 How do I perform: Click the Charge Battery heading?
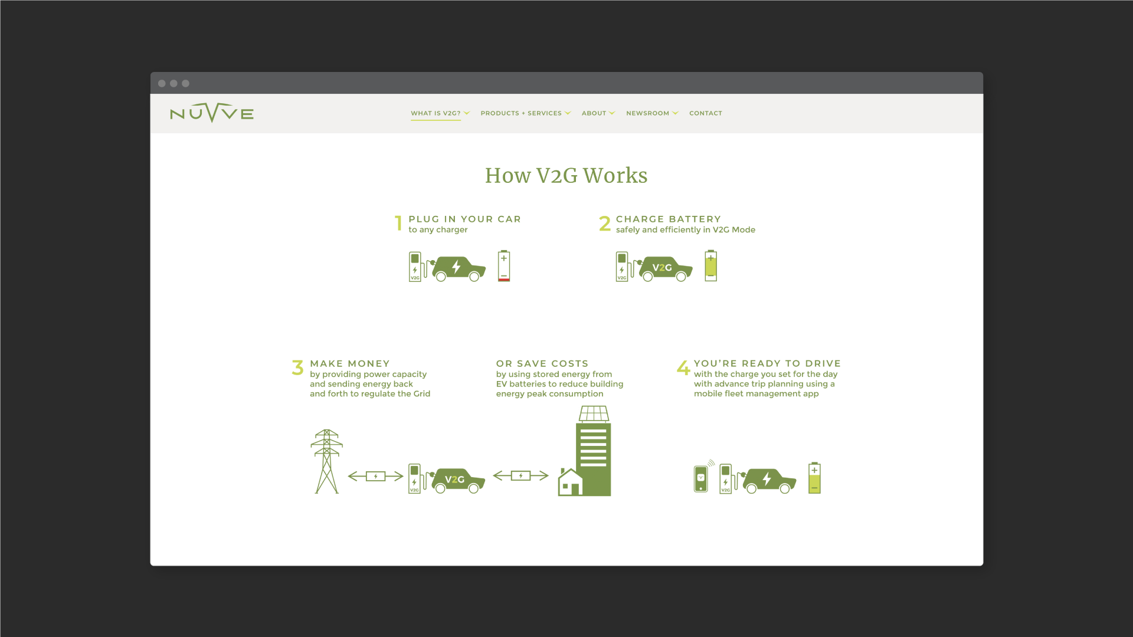coord(668,219)
